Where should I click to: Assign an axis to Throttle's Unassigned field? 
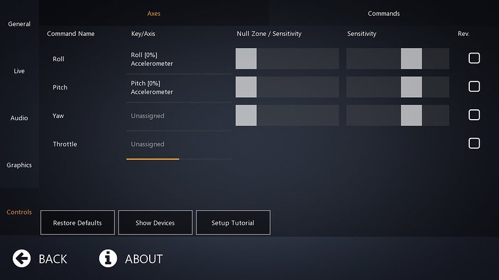(179, 144)
